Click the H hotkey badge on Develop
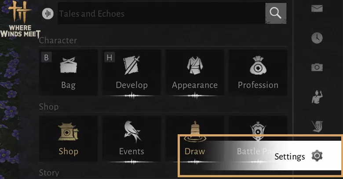The height and width of the screenshot is (179, 343). [109, 57]
